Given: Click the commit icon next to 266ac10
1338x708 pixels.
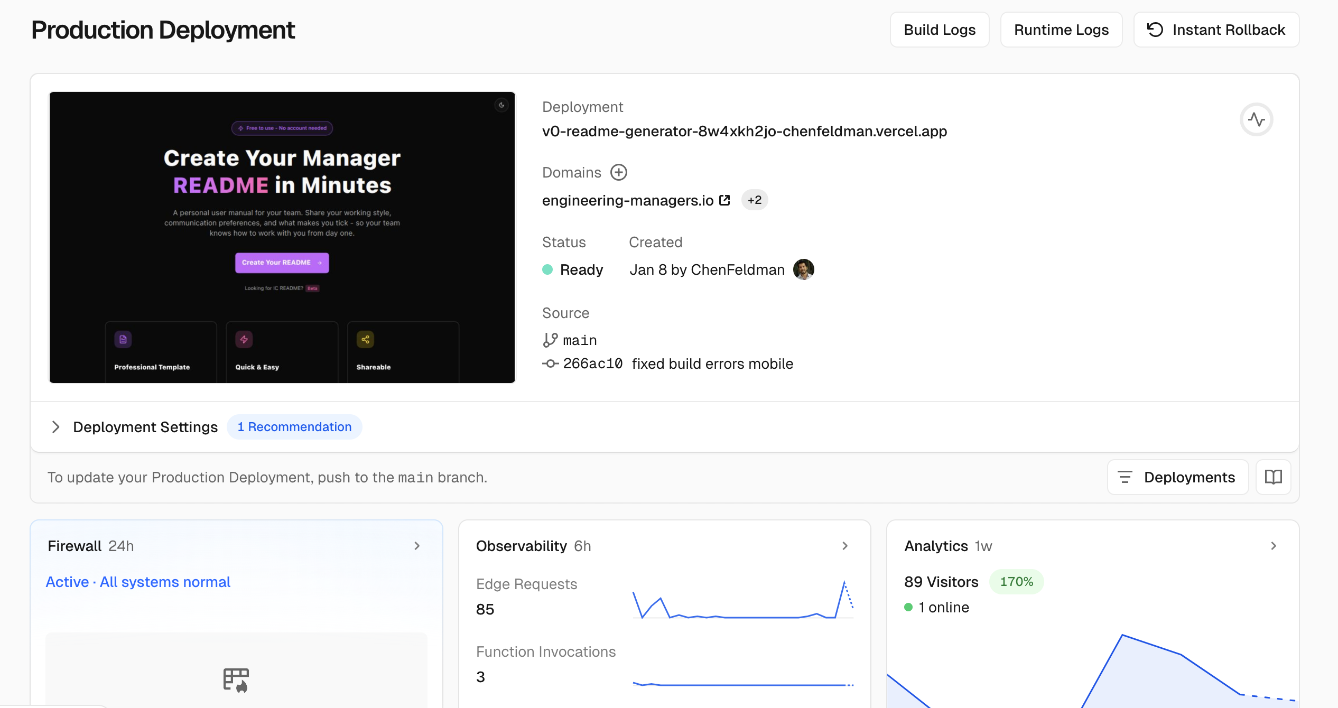Looking at the screenshot, I should coord(550,364).
